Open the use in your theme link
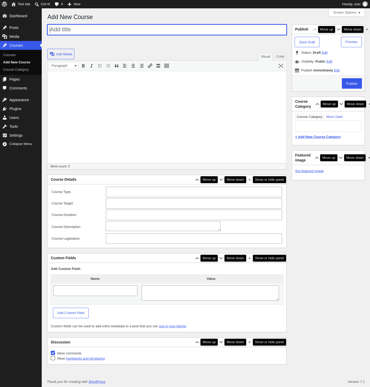The width and height of the screenshot is (370, 387). (172, 326)
